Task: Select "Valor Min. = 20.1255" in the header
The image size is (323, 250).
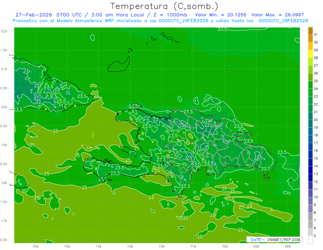Action: point(220,15)
